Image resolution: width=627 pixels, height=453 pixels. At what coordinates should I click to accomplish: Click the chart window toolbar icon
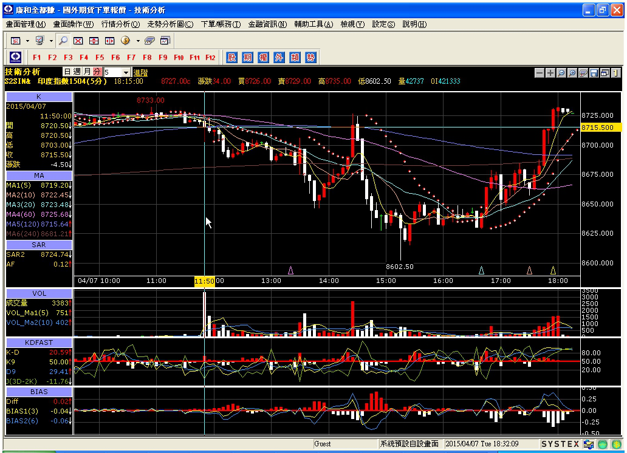pos(165,41)
